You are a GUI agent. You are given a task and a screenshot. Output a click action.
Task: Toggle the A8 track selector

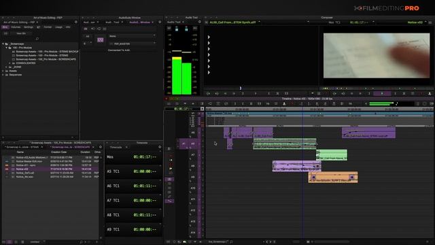[x=193, y=166]
